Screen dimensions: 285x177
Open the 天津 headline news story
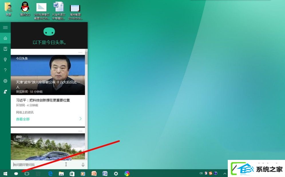point(48,85)
